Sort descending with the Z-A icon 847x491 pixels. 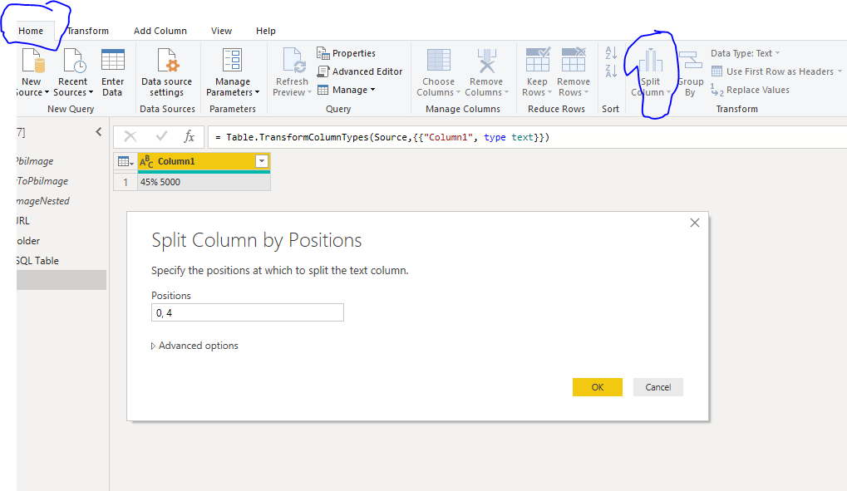611,71
